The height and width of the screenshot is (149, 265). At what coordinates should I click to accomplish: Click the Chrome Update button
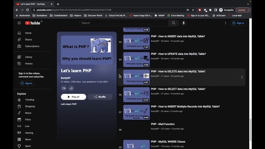[243, 10]
